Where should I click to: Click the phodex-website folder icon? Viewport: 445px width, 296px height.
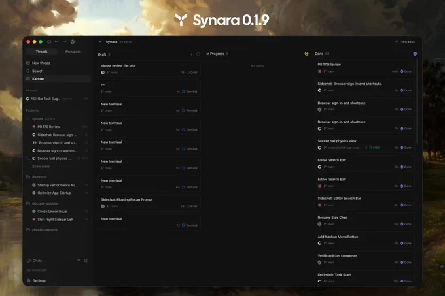click(x=28, y=230)
